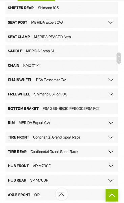This screenshot has height=203, width=124.
Task: Select the SADDLE MERIDA Comp SL row
Action: click(x=62, y=51)
